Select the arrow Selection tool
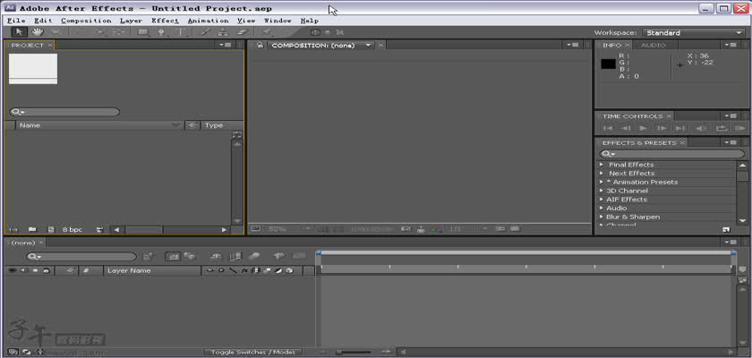The height and width of the screenshot is (358, 752). (19, 32)
